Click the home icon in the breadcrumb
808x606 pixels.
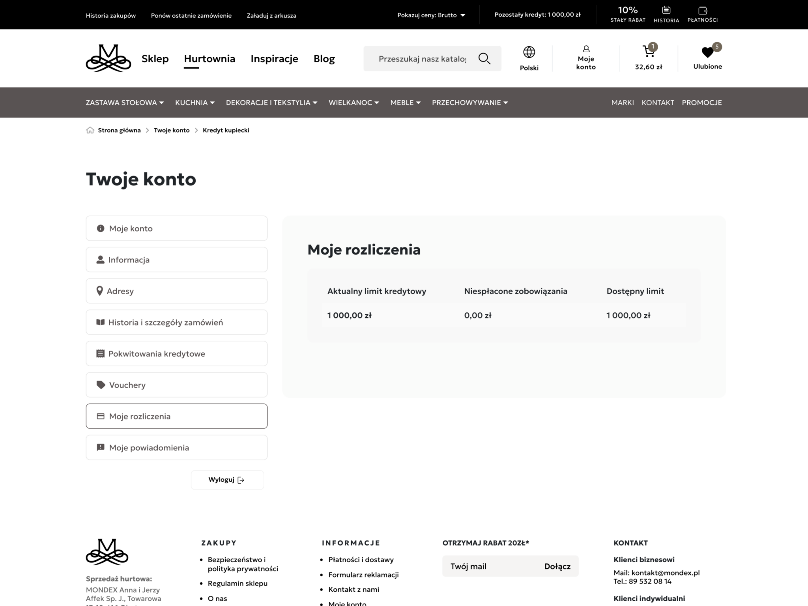[x=90, y=130]
